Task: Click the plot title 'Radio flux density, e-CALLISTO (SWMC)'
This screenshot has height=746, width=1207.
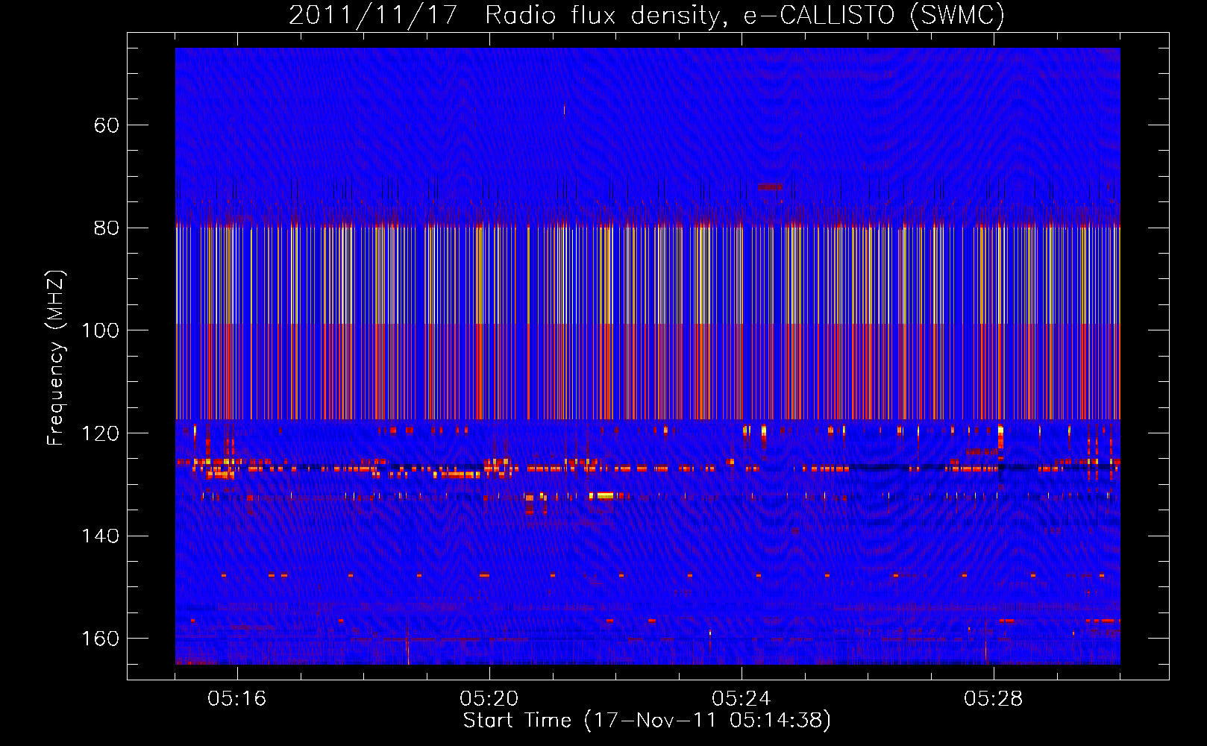Action: [x=744, y=16]
